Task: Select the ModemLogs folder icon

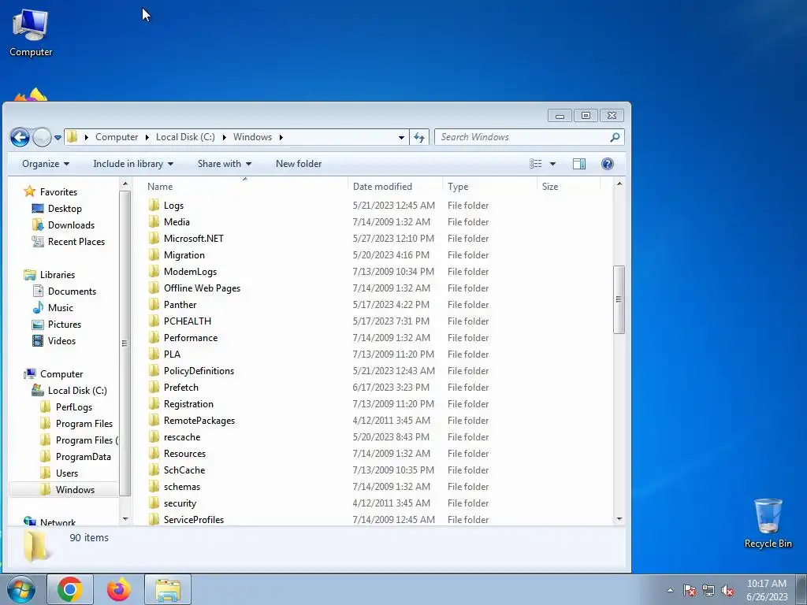Action: tap(154, 272)
